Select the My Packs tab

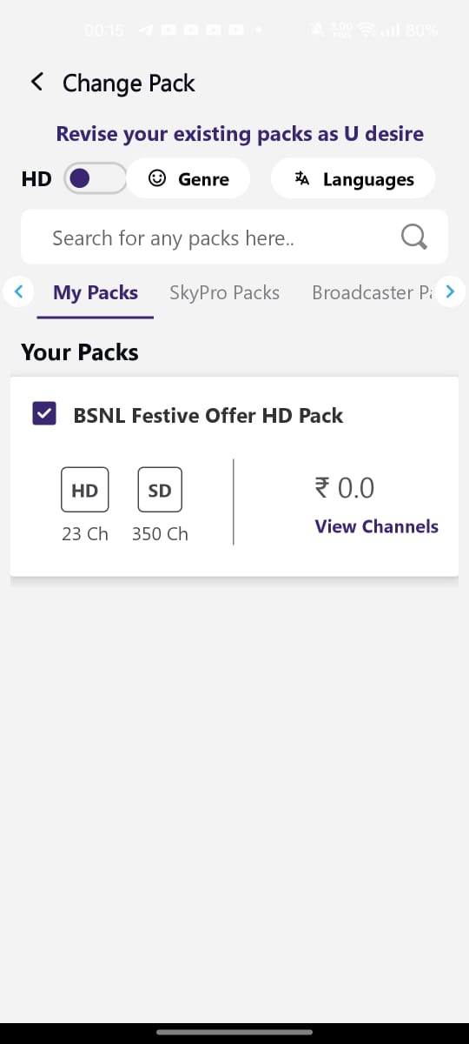(96, 292)
